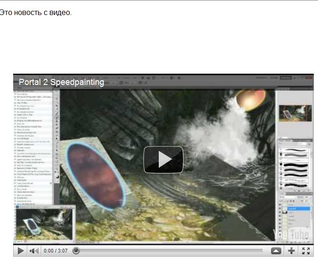Screen dimensions: 318x268
Task: Click the seek bar scrubber handle
Action: click(76, 251)
